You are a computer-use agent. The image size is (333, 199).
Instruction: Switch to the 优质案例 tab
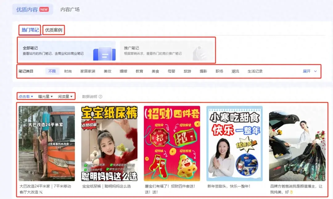54,30
